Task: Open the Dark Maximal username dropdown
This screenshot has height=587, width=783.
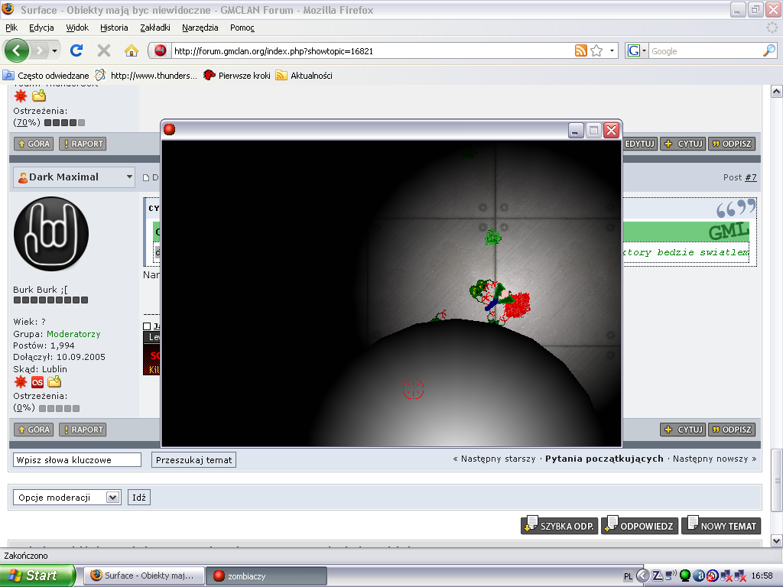Action: (128, 177)
